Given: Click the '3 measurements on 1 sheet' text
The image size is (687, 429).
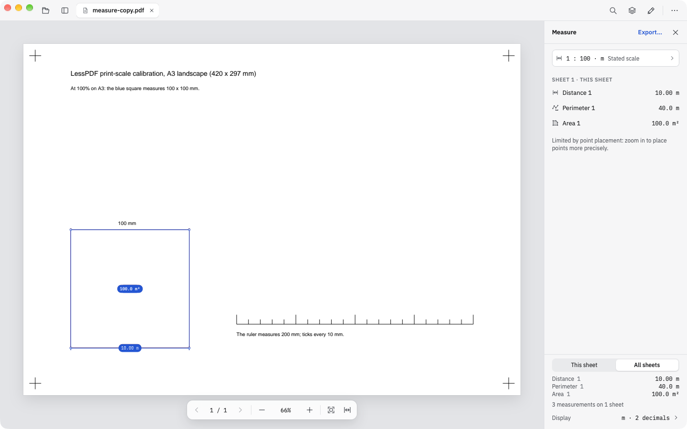Looking at the screenshot, I should [588, 405].
